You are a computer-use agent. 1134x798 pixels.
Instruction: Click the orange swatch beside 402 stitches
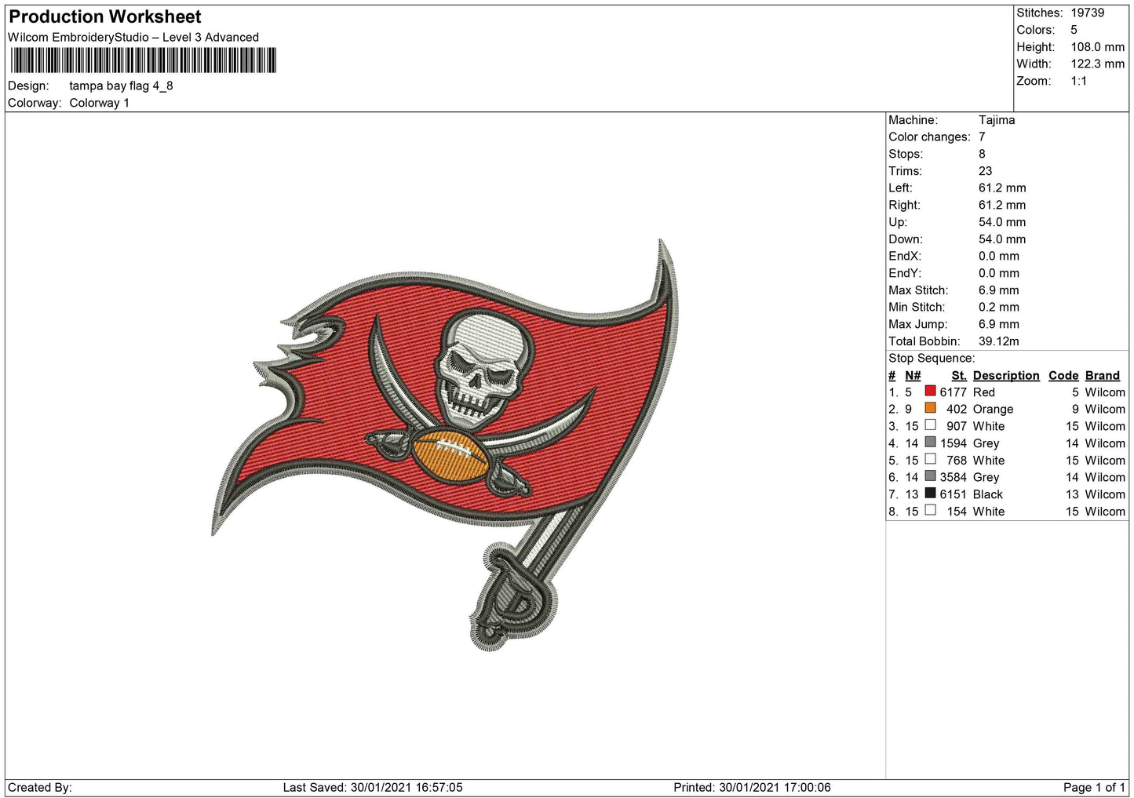pyautogui.click(x=930, y=408)
